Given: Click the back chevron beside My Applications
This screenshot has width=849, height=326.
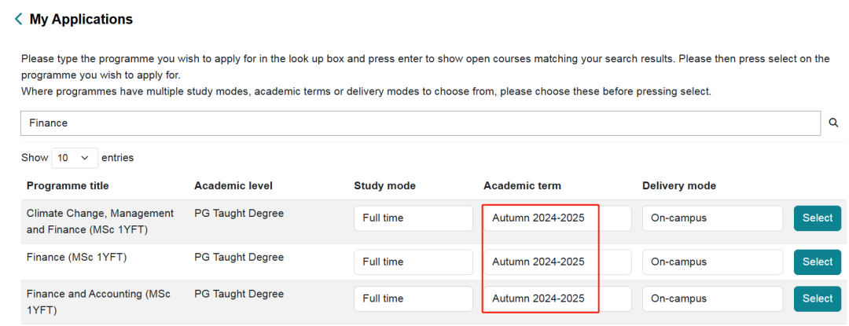Looking at the screenshot, I should [18, 20].
